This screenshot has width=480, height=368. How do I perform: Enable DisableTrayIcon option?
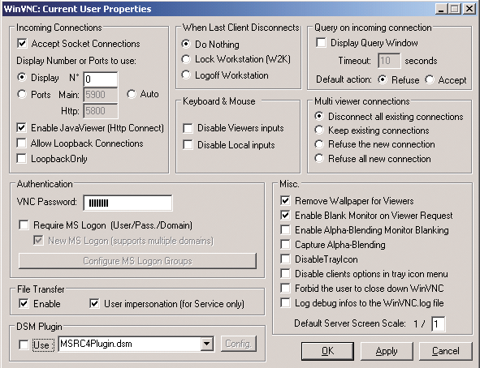click(285, 259)
